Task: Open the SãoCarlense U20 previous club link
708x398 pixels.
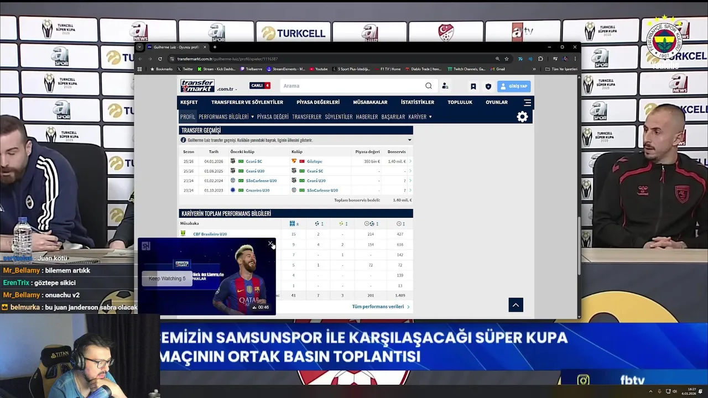Action: click(261, 181)
